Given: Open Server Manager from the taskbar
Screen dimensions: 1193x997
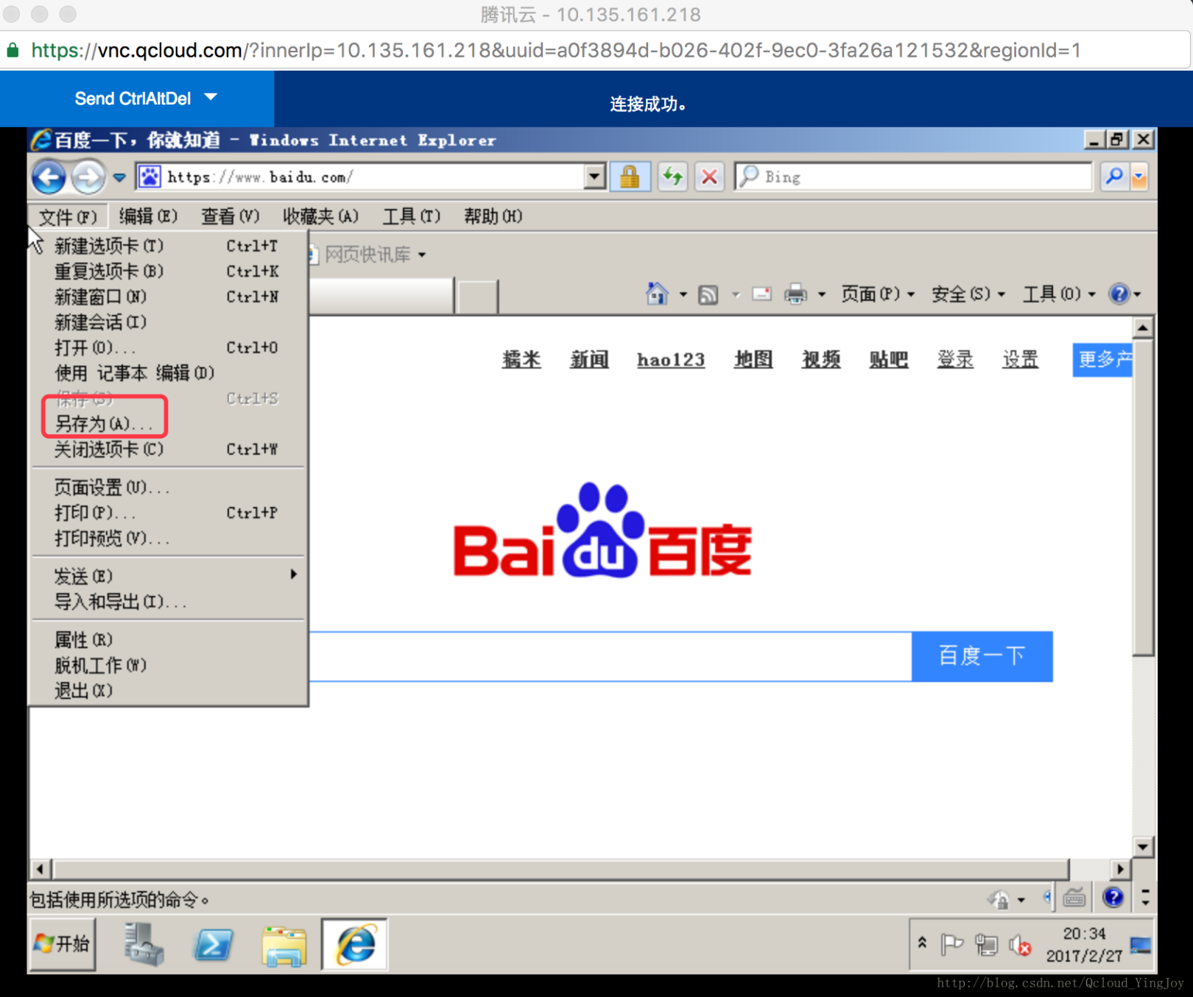Looking at the screenshot, I should [x=143, y=944].
